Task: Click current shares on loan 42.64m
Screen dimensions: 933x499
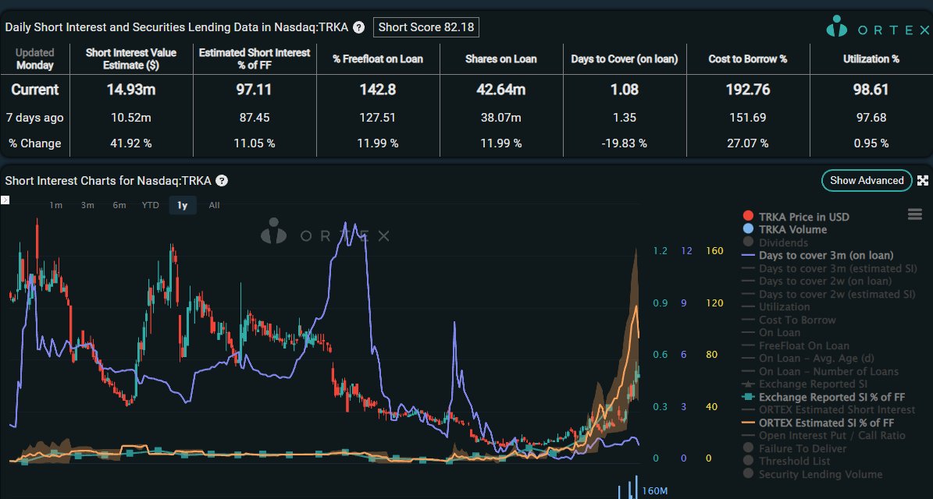Action: [x=501, y=90]
